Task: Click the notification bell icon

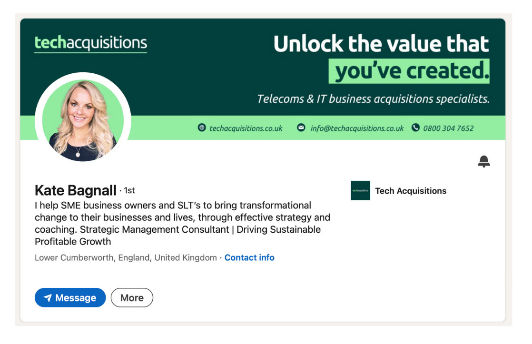Action: point(484,161)
